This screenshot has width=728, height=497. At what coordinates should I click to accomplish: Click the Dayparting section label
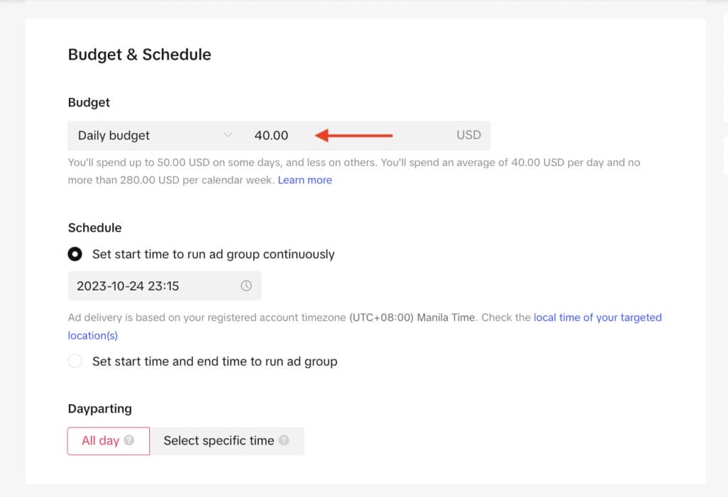point(100,408)
